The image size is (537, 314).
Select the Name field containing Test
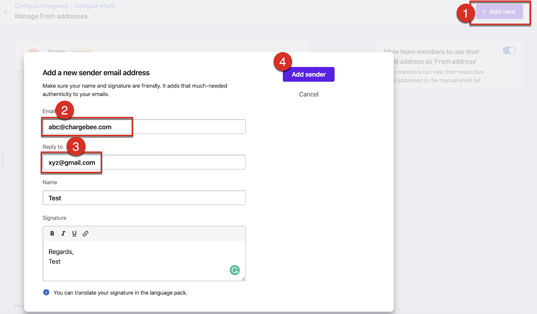click(x=144, y=198)
